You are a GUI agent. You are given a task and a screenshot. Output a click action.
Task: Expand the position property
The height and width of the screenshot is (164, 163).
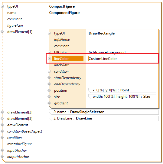(x=49, y=90)
